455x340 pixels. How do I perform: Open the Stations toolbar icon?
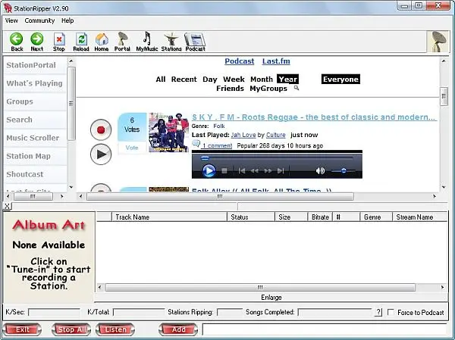tap(171, 42)
